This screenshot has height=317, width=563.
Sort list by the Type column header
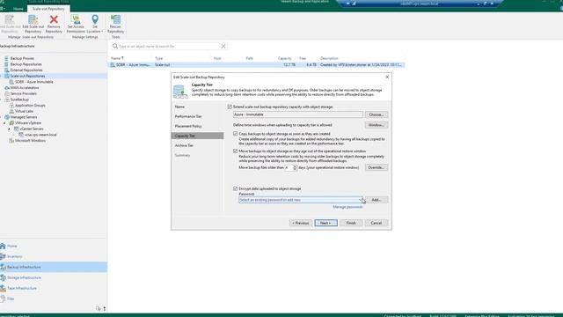click(158, 58)
